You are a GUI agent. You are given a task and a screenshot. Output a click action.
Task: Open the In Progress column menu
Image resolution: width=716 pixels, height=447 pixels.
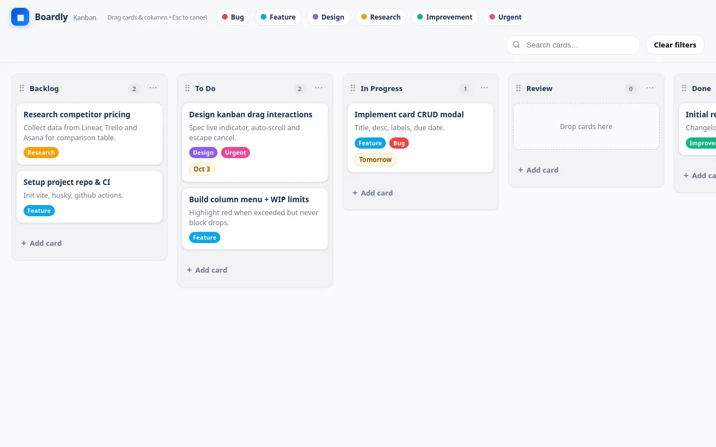coord(484,88)
